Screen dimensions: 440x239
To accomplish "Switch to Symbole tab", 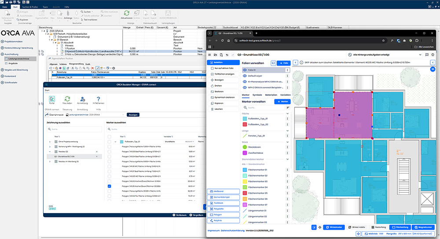I will (x=257, y=95).
